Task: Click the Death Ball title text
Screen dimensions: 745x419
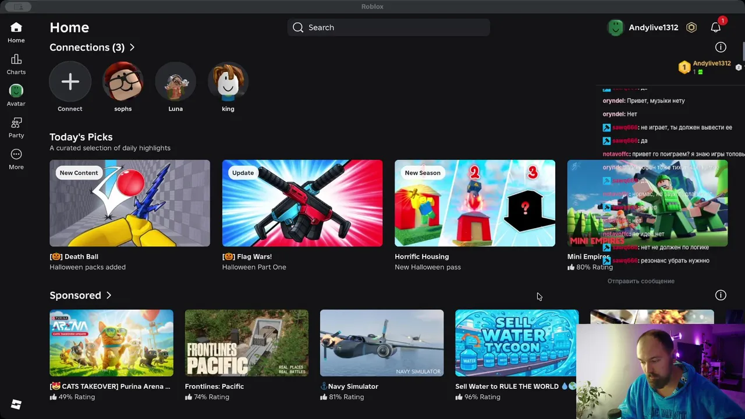Action: click(74, 257)
